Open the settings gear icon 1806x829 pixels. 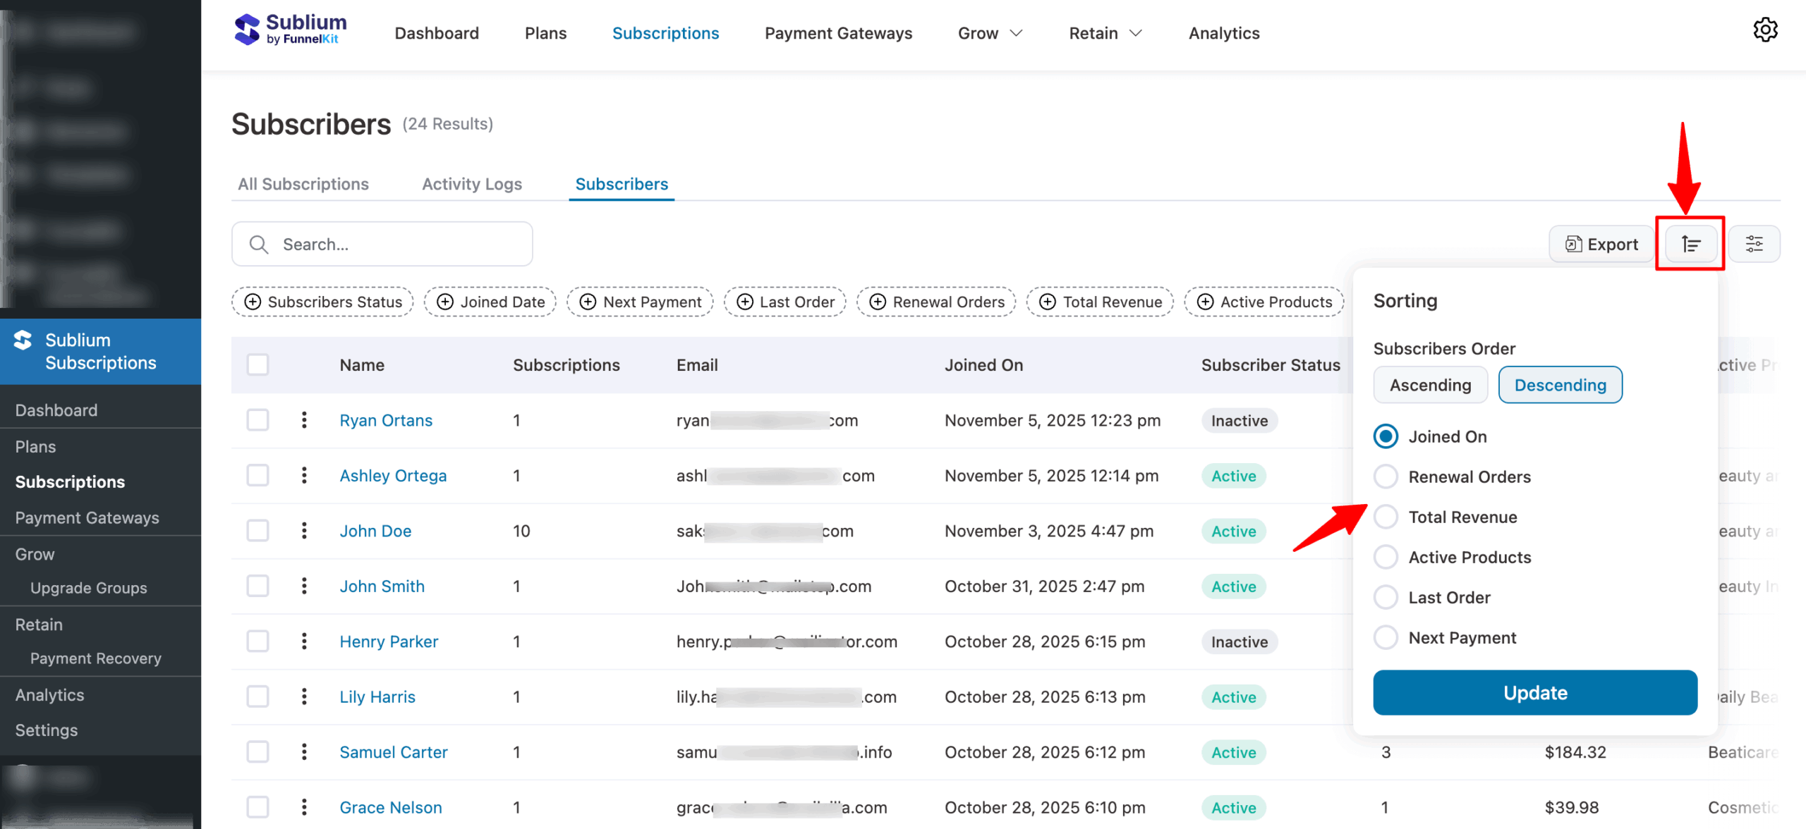[1765, 30]
